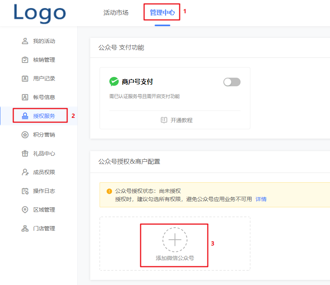Click the 商户号支付 title text
Image resolution: width=330 pixels, height=285 pixels.
click(137, 82)
